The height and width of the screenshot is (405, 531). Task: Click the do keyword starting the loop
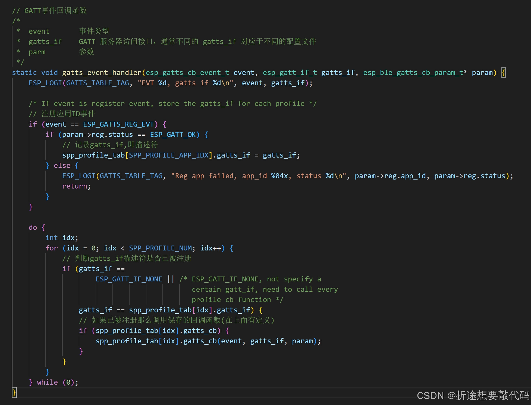click(33, 228)
